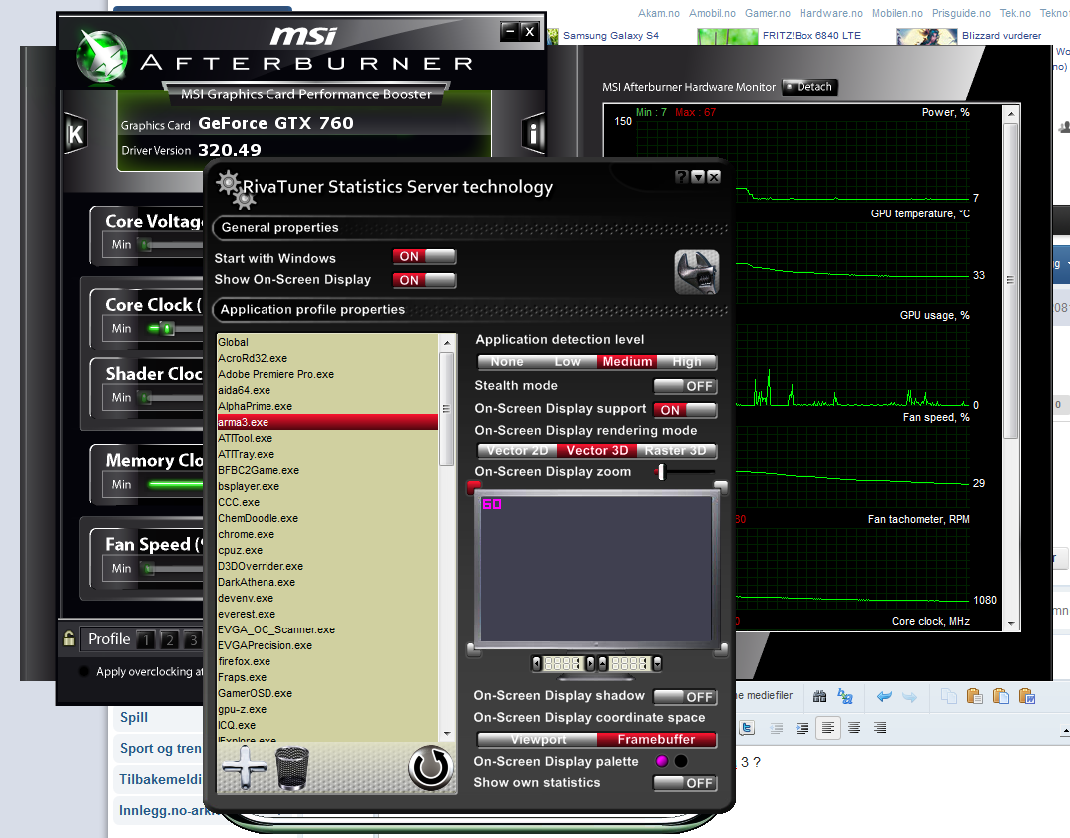Screen dimensions: 1070x838
Task: Click profile list scrollbar down arrow
Action: click(x=447, y=733)
